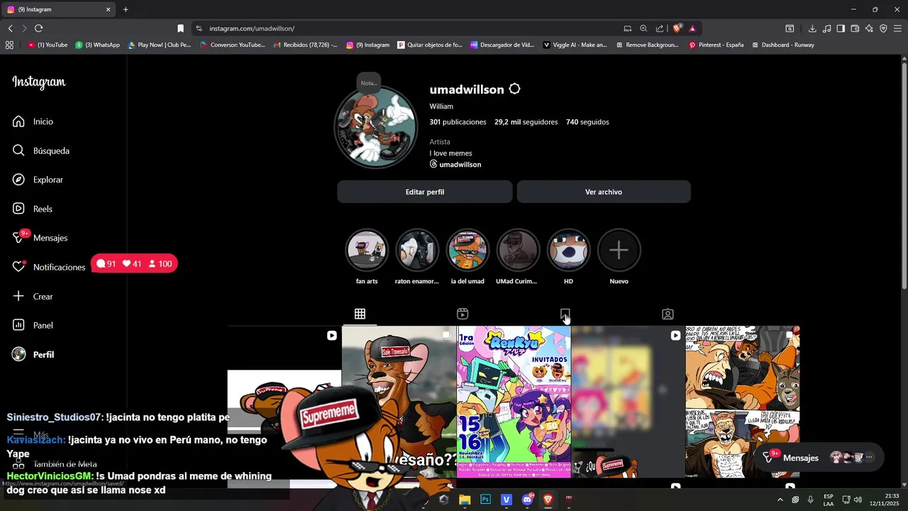Open the Brave Shields lion icon
The height and width of the screenshot is (511, 908).
677,28
